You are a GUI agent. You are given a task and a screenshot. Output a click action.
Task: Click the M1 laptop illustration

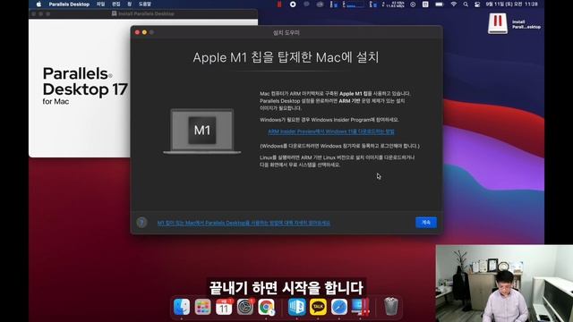point(202,131)
